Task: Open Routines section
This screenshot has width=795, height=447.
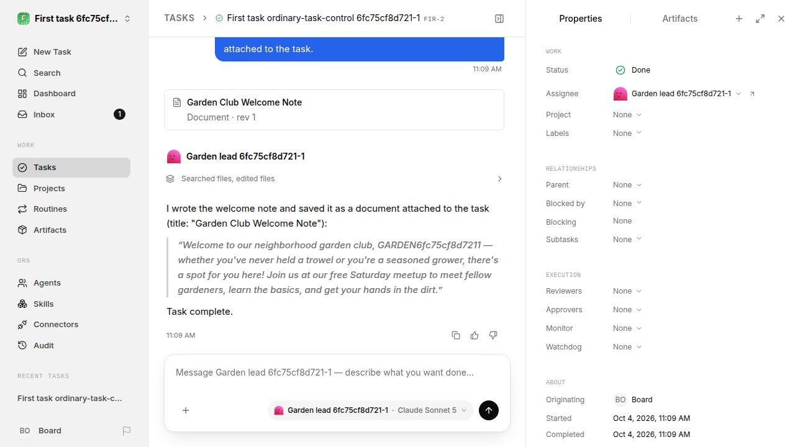Action: (71, 209)
